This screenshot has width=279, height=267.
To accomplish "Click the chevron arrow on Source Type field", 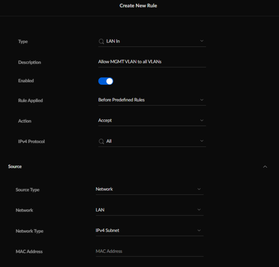I will [x=199, y=189].
